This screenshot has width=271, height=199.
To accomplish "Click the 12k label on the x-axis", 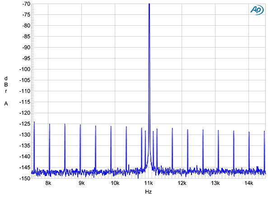I will click(x=182, y=184).
